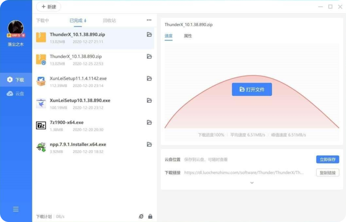This screenshot has height=222, width=346.
Task: Click the 打开文件 button
Action: click(252, 89)
